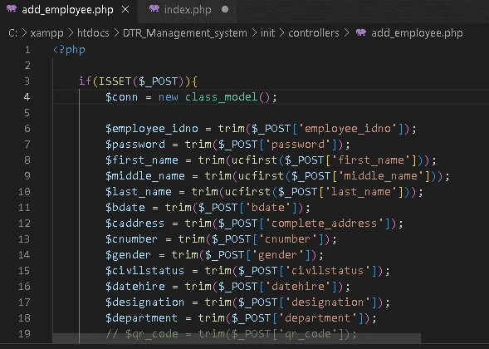489x349 pixels.
Task: Click the 'bdate' string literal
Action: click(268, 208)
